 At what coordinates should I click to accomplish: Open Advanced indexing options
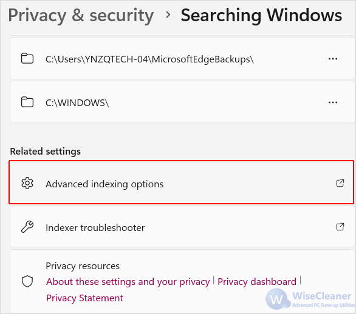click(x=182, y=182)
